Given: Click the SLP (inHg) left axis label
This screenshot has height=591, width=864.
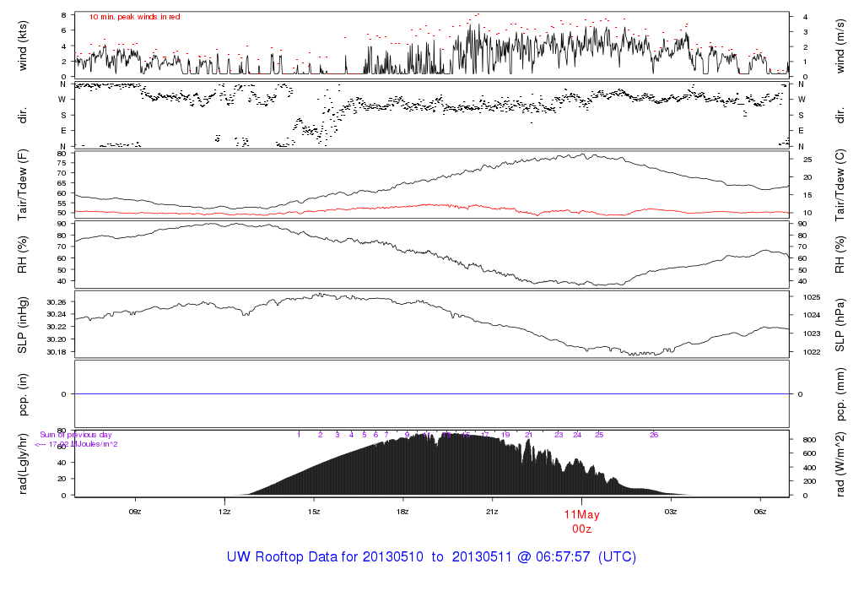Looking at the screenshot, I should click(x=23, y=325).
